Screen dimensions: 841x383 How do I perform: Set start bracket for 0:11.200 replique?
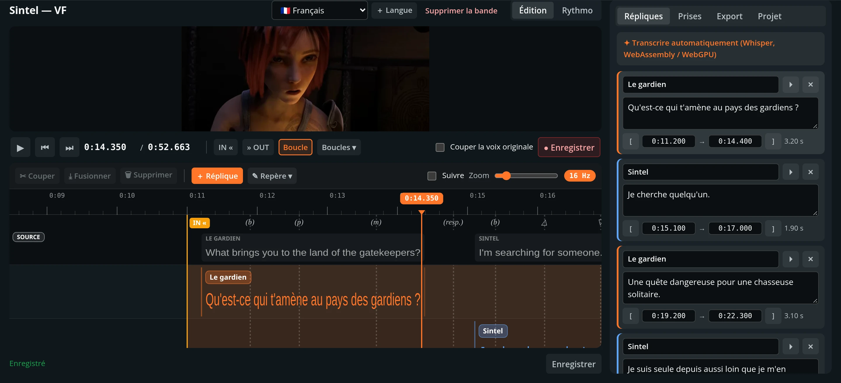(631, 141)
